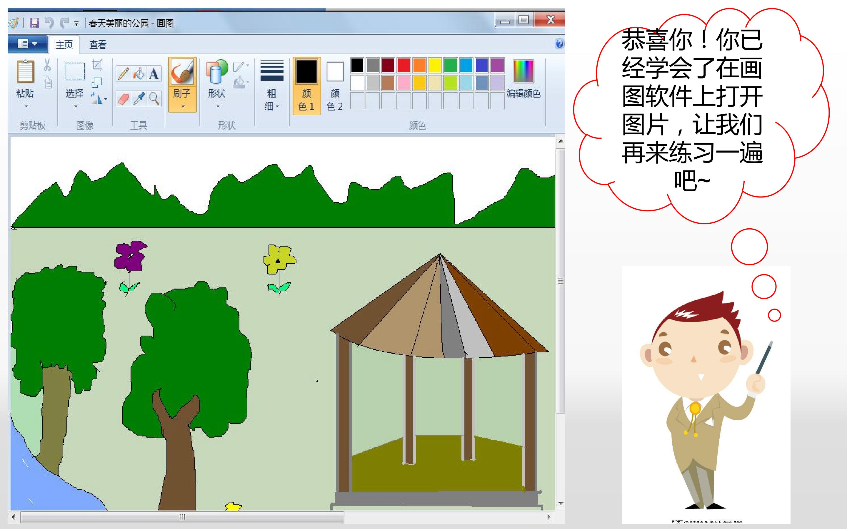Pick the green color swatch
847x529 pixels.
coord(451,66)
